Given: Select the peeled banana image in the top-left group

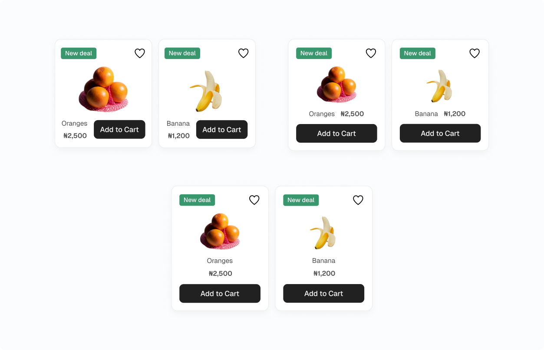Looking at the screenshot, I should [206, 91].
